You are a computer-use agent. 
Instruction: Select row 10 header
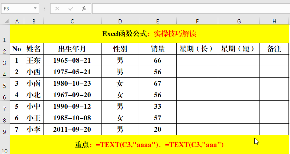[5, 145]
